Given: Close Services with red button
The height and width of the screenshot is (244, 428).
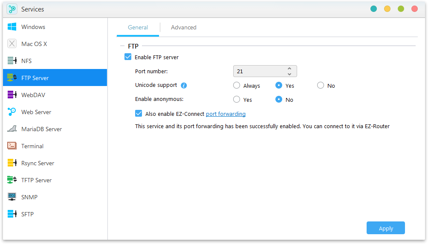Looking at the screenshot, I should (414, 9).
